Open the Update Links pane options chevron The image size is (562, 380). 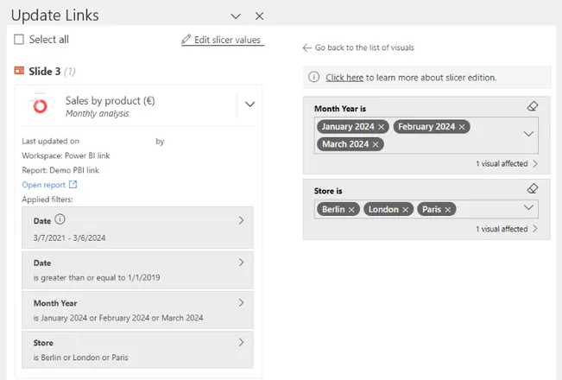click(236, 16)
